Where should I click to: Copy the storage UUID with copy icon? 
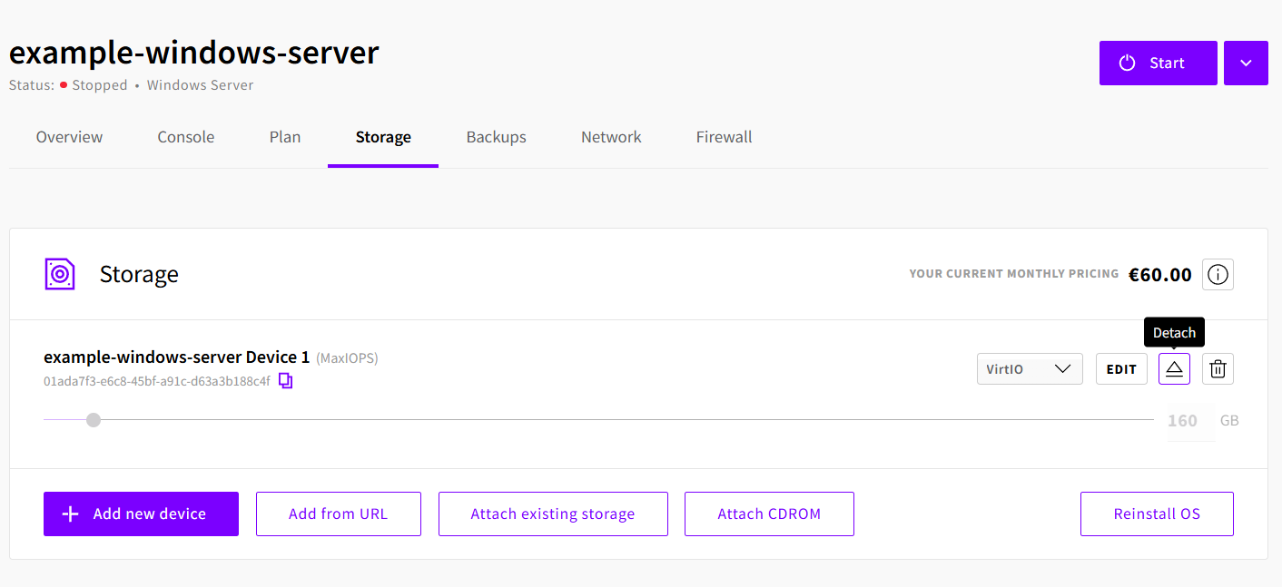click(285, 381)
